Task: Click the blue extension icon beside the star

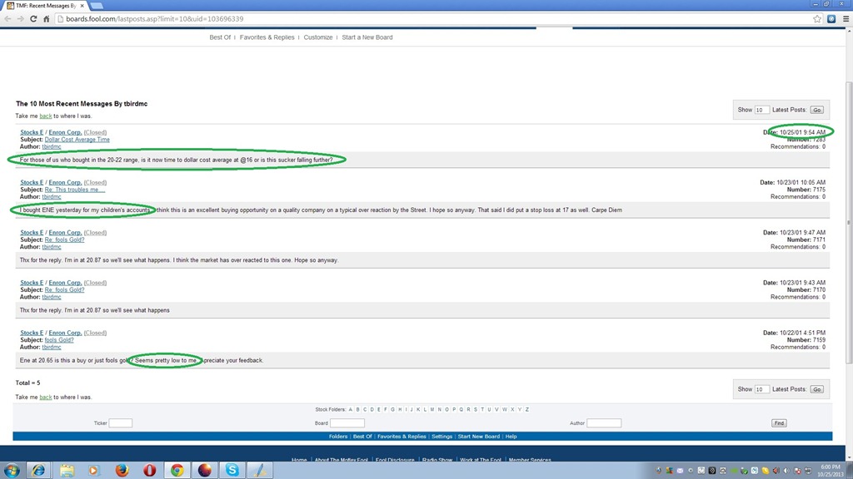Action: pos(831,18)
